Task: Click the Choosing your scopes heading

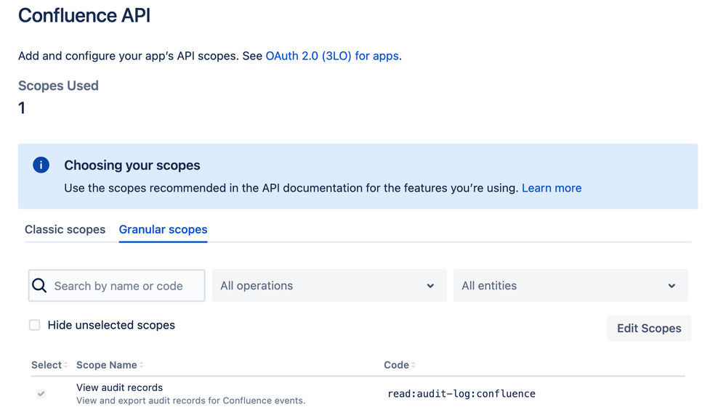Action: point(132,165)
